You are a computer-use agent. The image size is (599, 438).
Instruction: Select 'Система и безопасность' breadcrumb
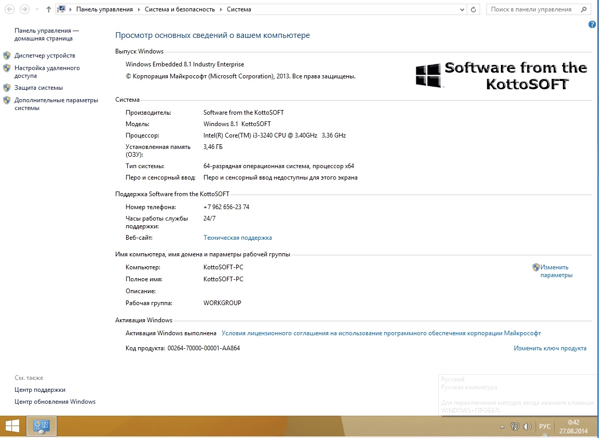pyautogui.click(x=180, y=9)
